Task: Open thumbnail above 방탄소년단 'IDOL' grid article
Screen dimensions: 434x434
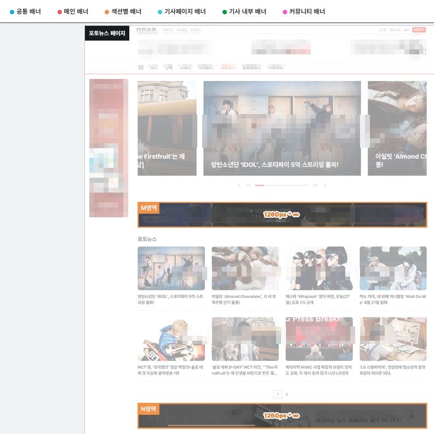Action: point(172,268)
